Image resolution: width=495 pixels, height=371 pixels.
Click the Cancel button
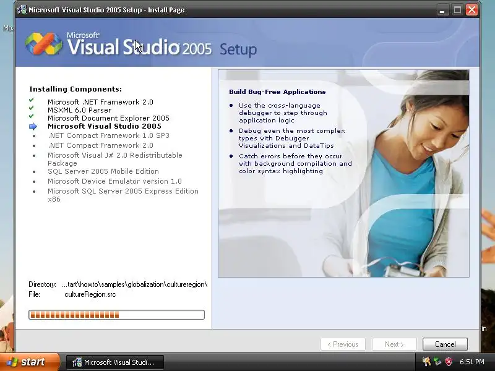click(x=445, y=344)
